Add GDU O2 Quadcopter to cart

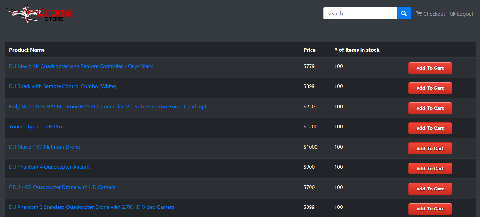[430, 189]
